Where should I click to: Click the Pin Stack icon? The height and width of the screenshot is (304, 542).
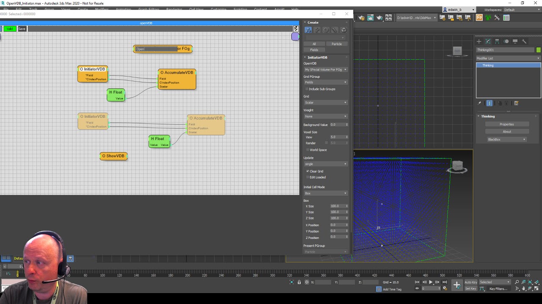coord(479,103)
